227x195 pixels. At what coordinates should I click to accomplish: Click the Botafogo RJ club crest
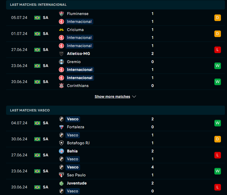point(61,143)
